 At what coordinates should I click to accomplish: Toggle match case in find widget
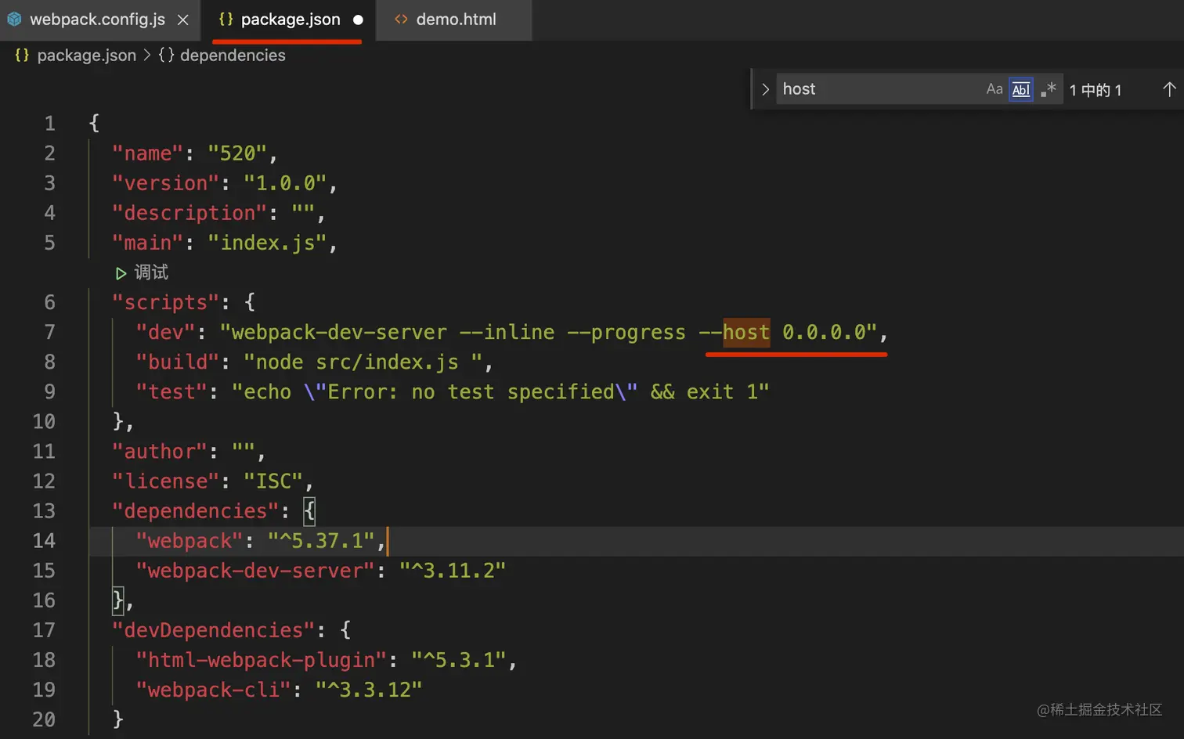point(994,89)
